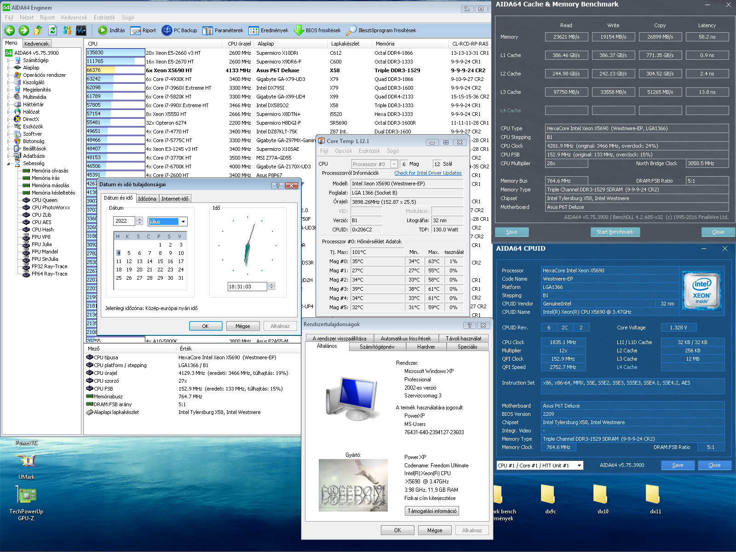Image resolution: width=736 pixels, height=552 pixels.
Task: Click the Lapkakészlet column header
Action: [x=350, y=44]
